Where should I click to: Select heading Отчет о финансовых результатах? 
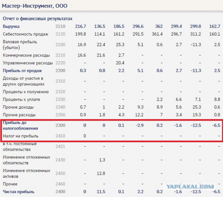[x=38, y=19]
